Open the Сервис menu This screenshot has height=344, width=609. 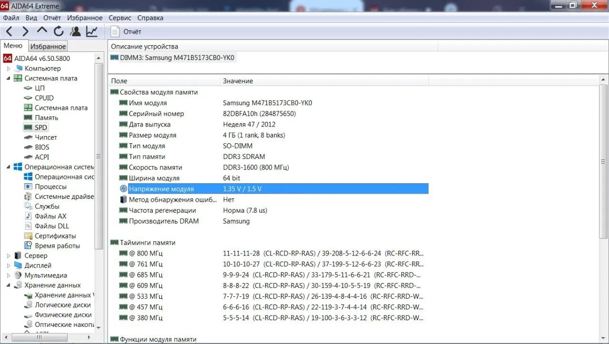pyautogui.click(x=120, y=18)
